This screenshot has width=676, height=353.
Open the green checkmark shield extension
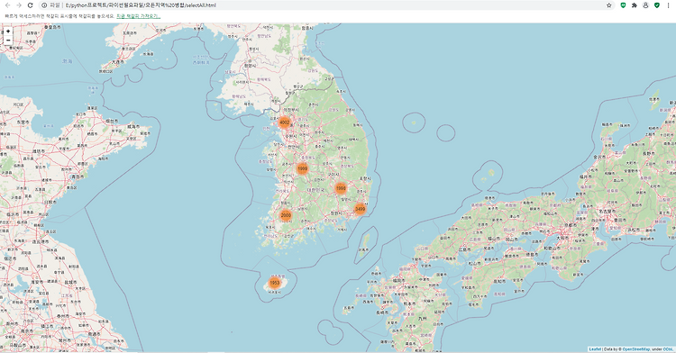click(x=656, y=5)
